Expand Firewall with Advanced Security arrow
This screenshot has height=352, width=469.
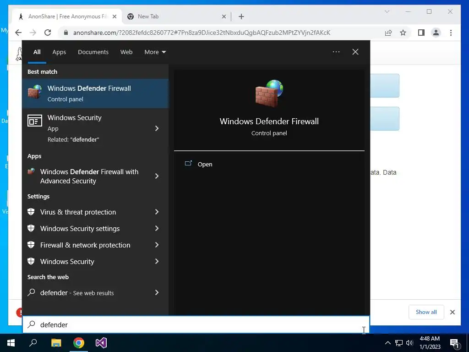pyautogui.click(x=157, y=176)
